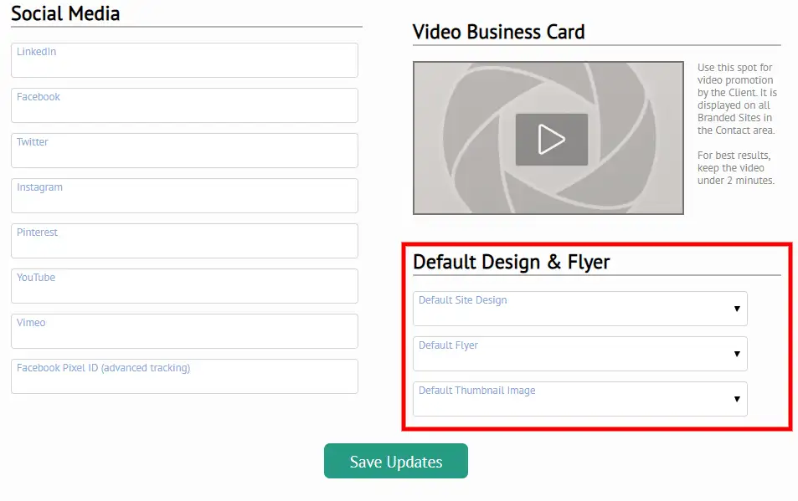
Task: Click the Facebook Pixel ID field
Action: click(184, 377)
